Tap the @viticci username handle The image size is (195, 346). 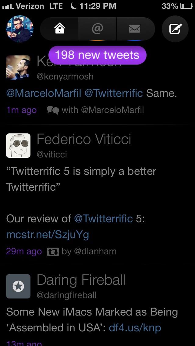(52, 154)
